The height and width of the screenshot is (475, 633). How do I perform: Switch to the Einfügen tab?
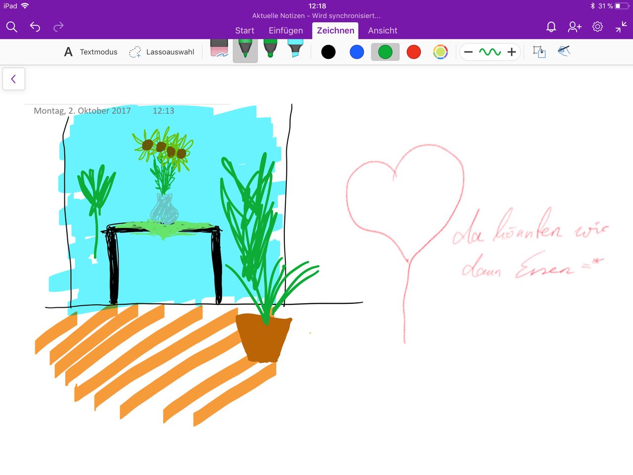click(x=285, y=31)
